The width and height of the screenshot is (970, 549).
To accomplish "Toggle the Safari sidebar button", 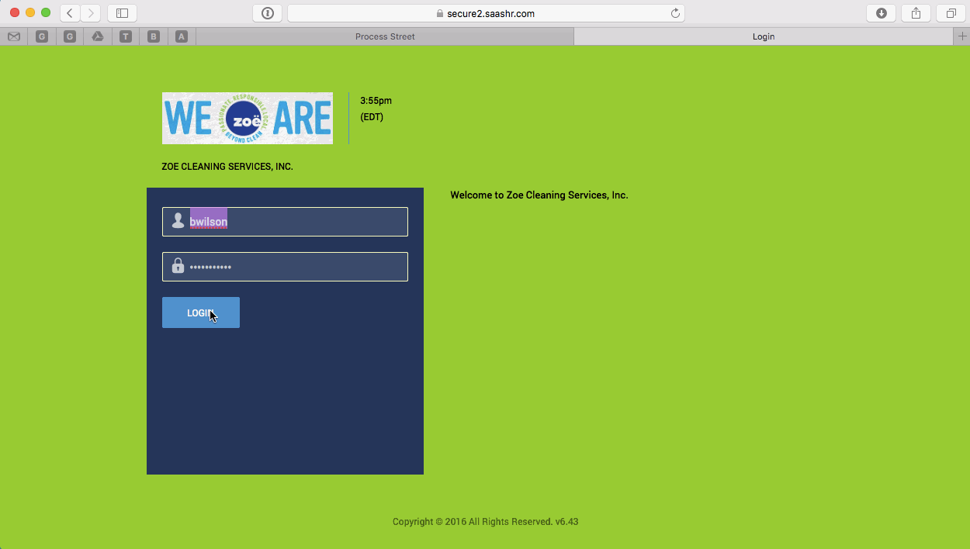I will pos(122,13).
